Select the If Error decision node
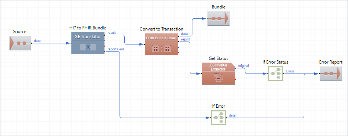This screenshot has width=348, height=136. (x=219, y=118)
